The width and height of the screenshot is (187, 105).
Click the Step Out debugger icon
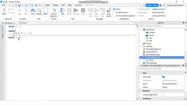tap(103, 10)
